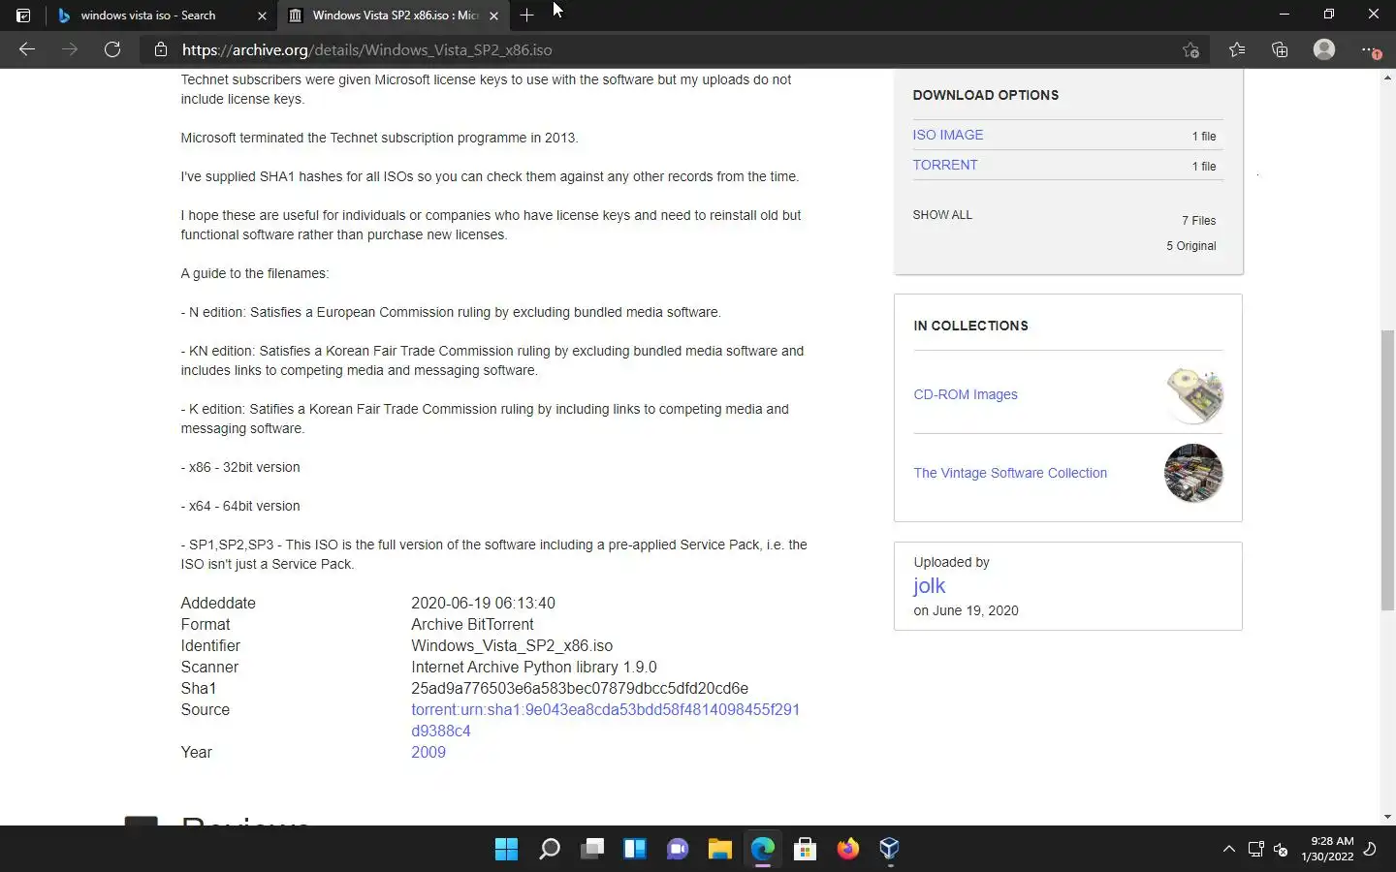This screenshot has height=872, width=1396.
Task: Open the tab actions menu icon
Action: [x=23, y=16]
